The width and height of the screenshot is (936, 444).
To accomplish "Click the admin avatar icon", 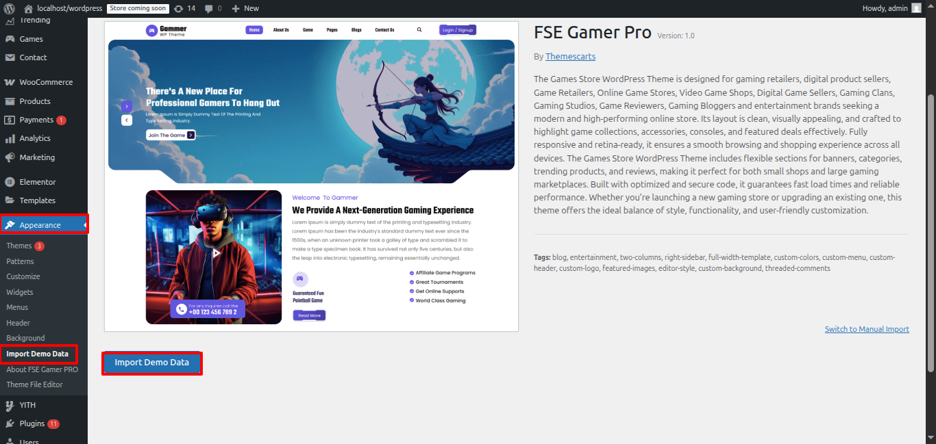I will [x=916, y=8].
